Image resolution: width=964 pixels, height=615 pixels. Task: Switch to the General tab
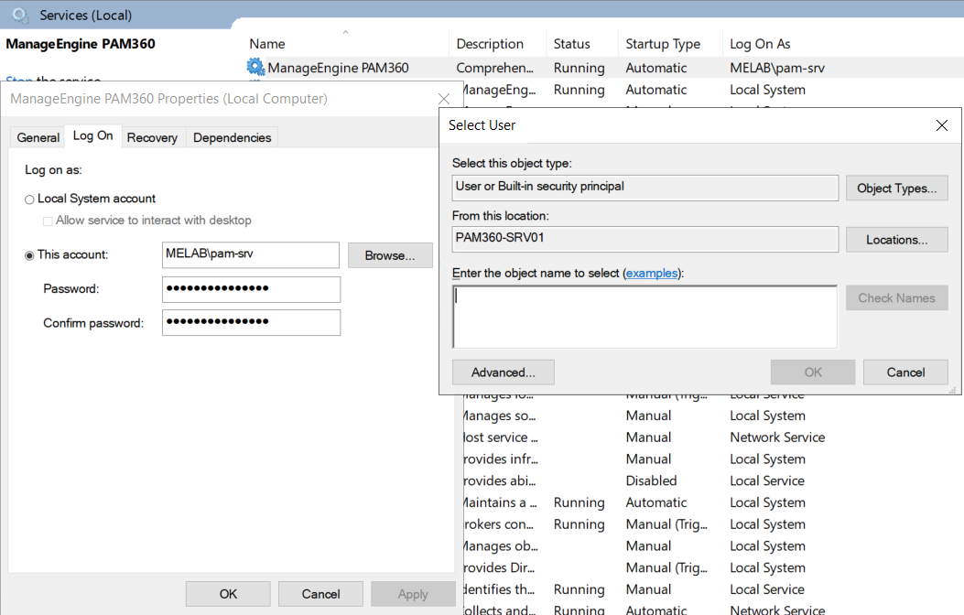tap(38, 137)
